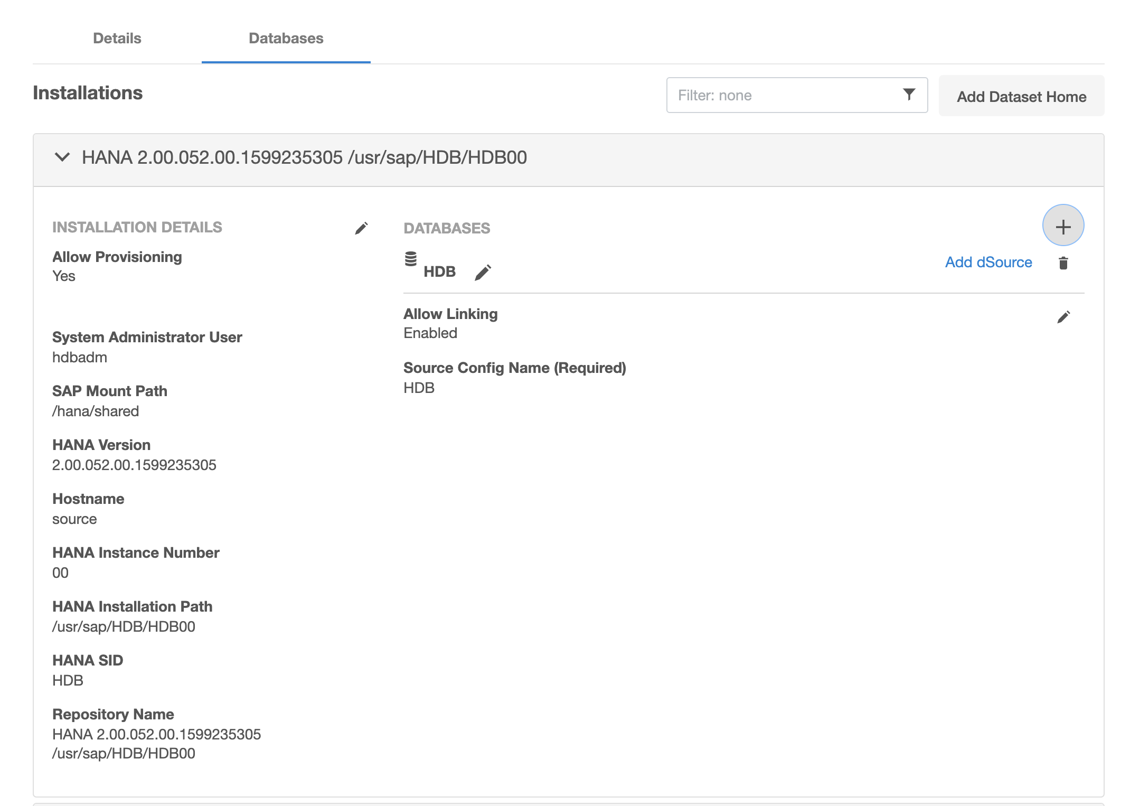Switch to the Details tab
This screenshot has height=806, width=1130.
pyautogui.click(x=117, y=39)
